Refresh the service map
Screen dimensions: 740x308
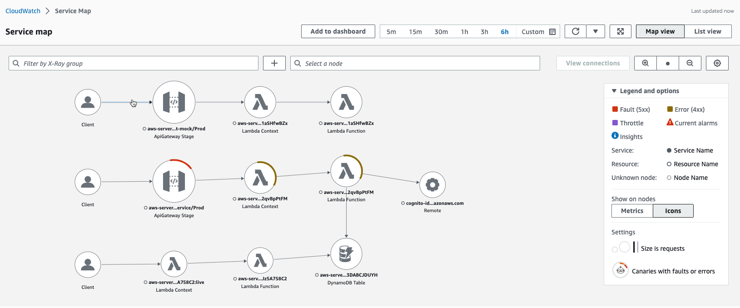(x=576, y=31)
